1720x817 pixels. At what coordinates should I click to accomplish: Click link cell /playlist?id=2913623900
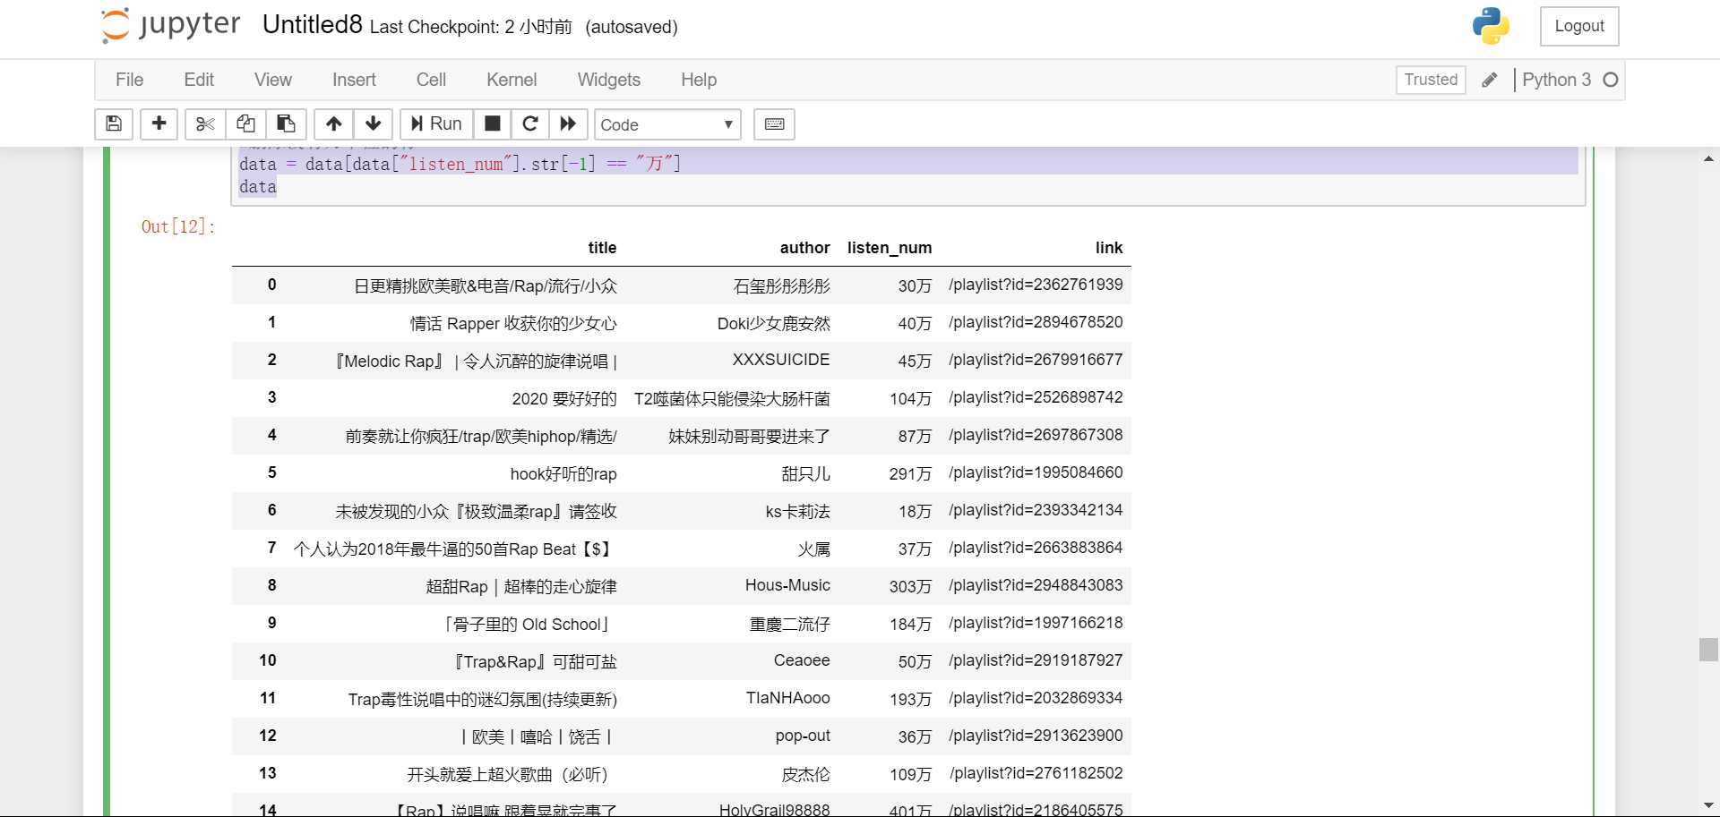coord(1036,736)
